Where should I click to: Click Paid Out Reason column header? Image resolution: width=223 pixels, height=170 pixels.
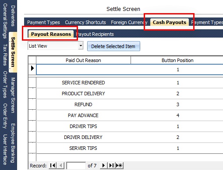83,60
